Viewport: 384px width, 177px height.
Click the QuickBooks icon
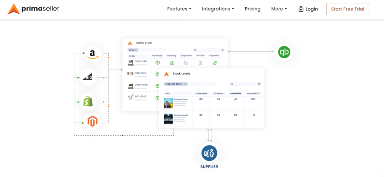[284, 52]
